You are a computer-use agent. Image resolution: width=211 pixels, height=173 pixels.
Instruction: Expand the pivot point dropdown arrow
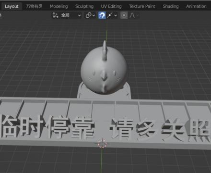[94, 15]
